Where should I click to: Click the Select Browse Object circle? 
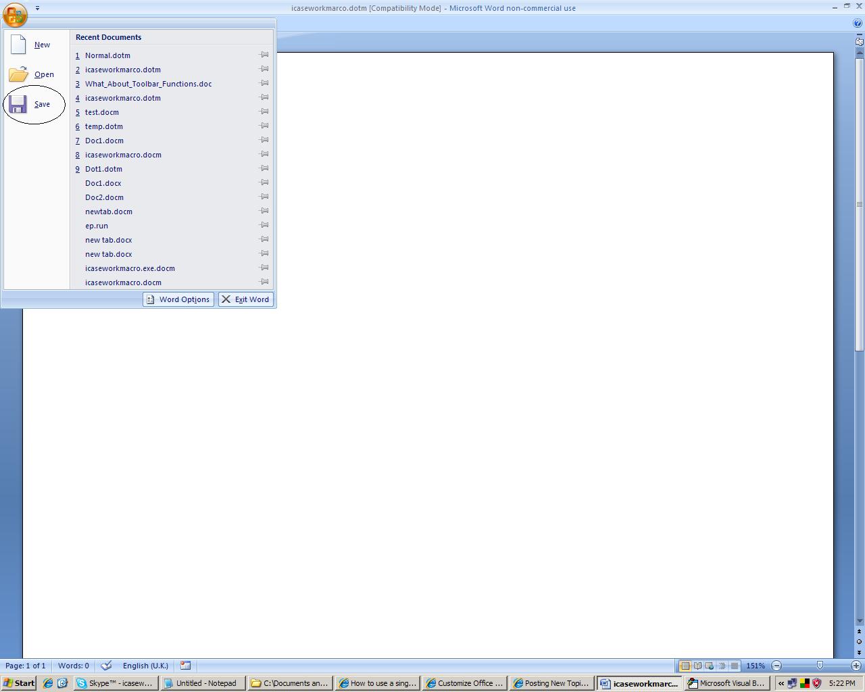tap(859, 641)
